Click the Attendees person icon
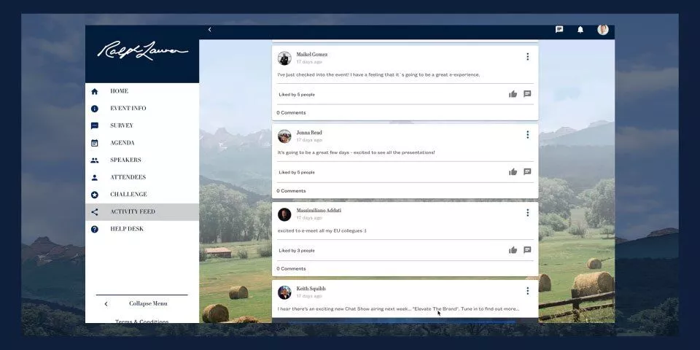 coord(95,177)
